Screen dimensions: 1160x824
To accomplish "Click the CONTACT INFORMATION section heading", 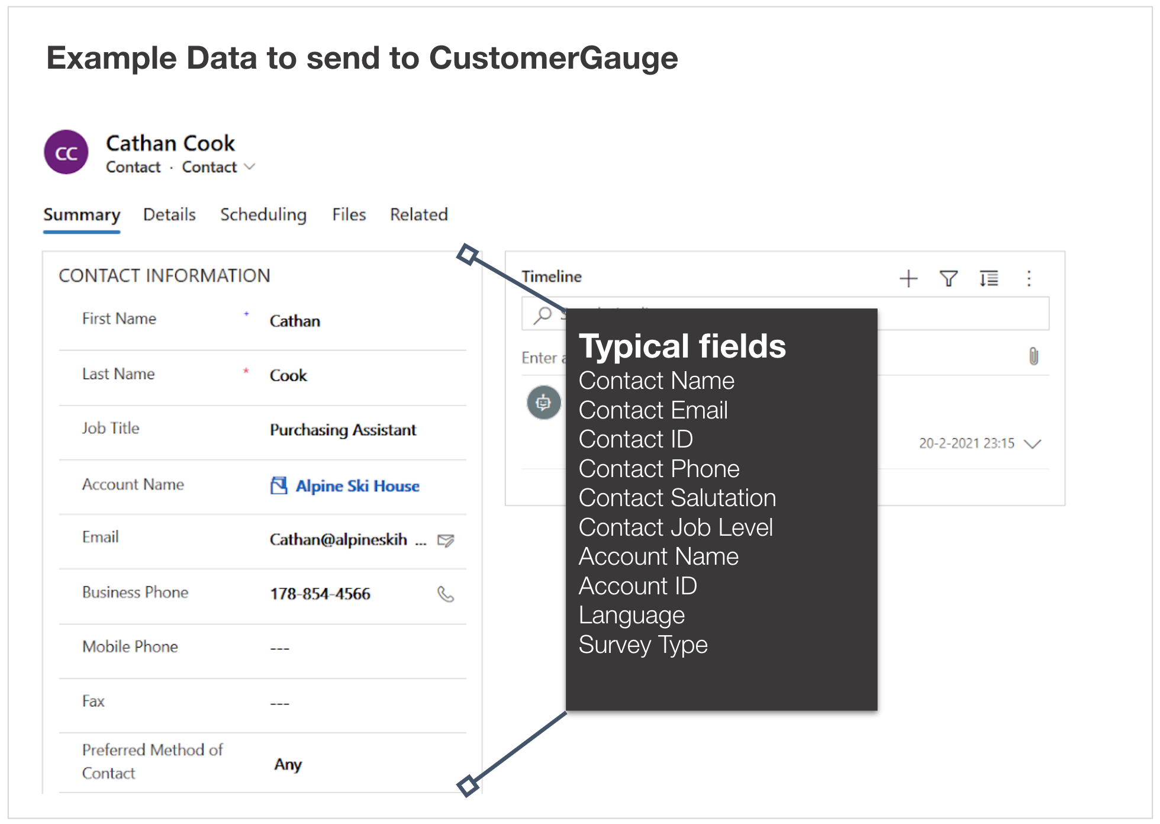I will pos(165,275).
